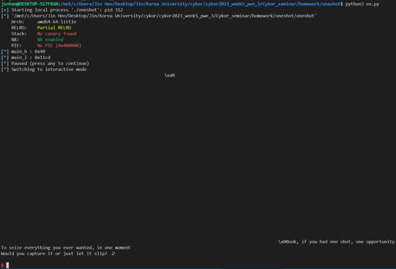Click the red 'No canary found' text

(56, 34)
